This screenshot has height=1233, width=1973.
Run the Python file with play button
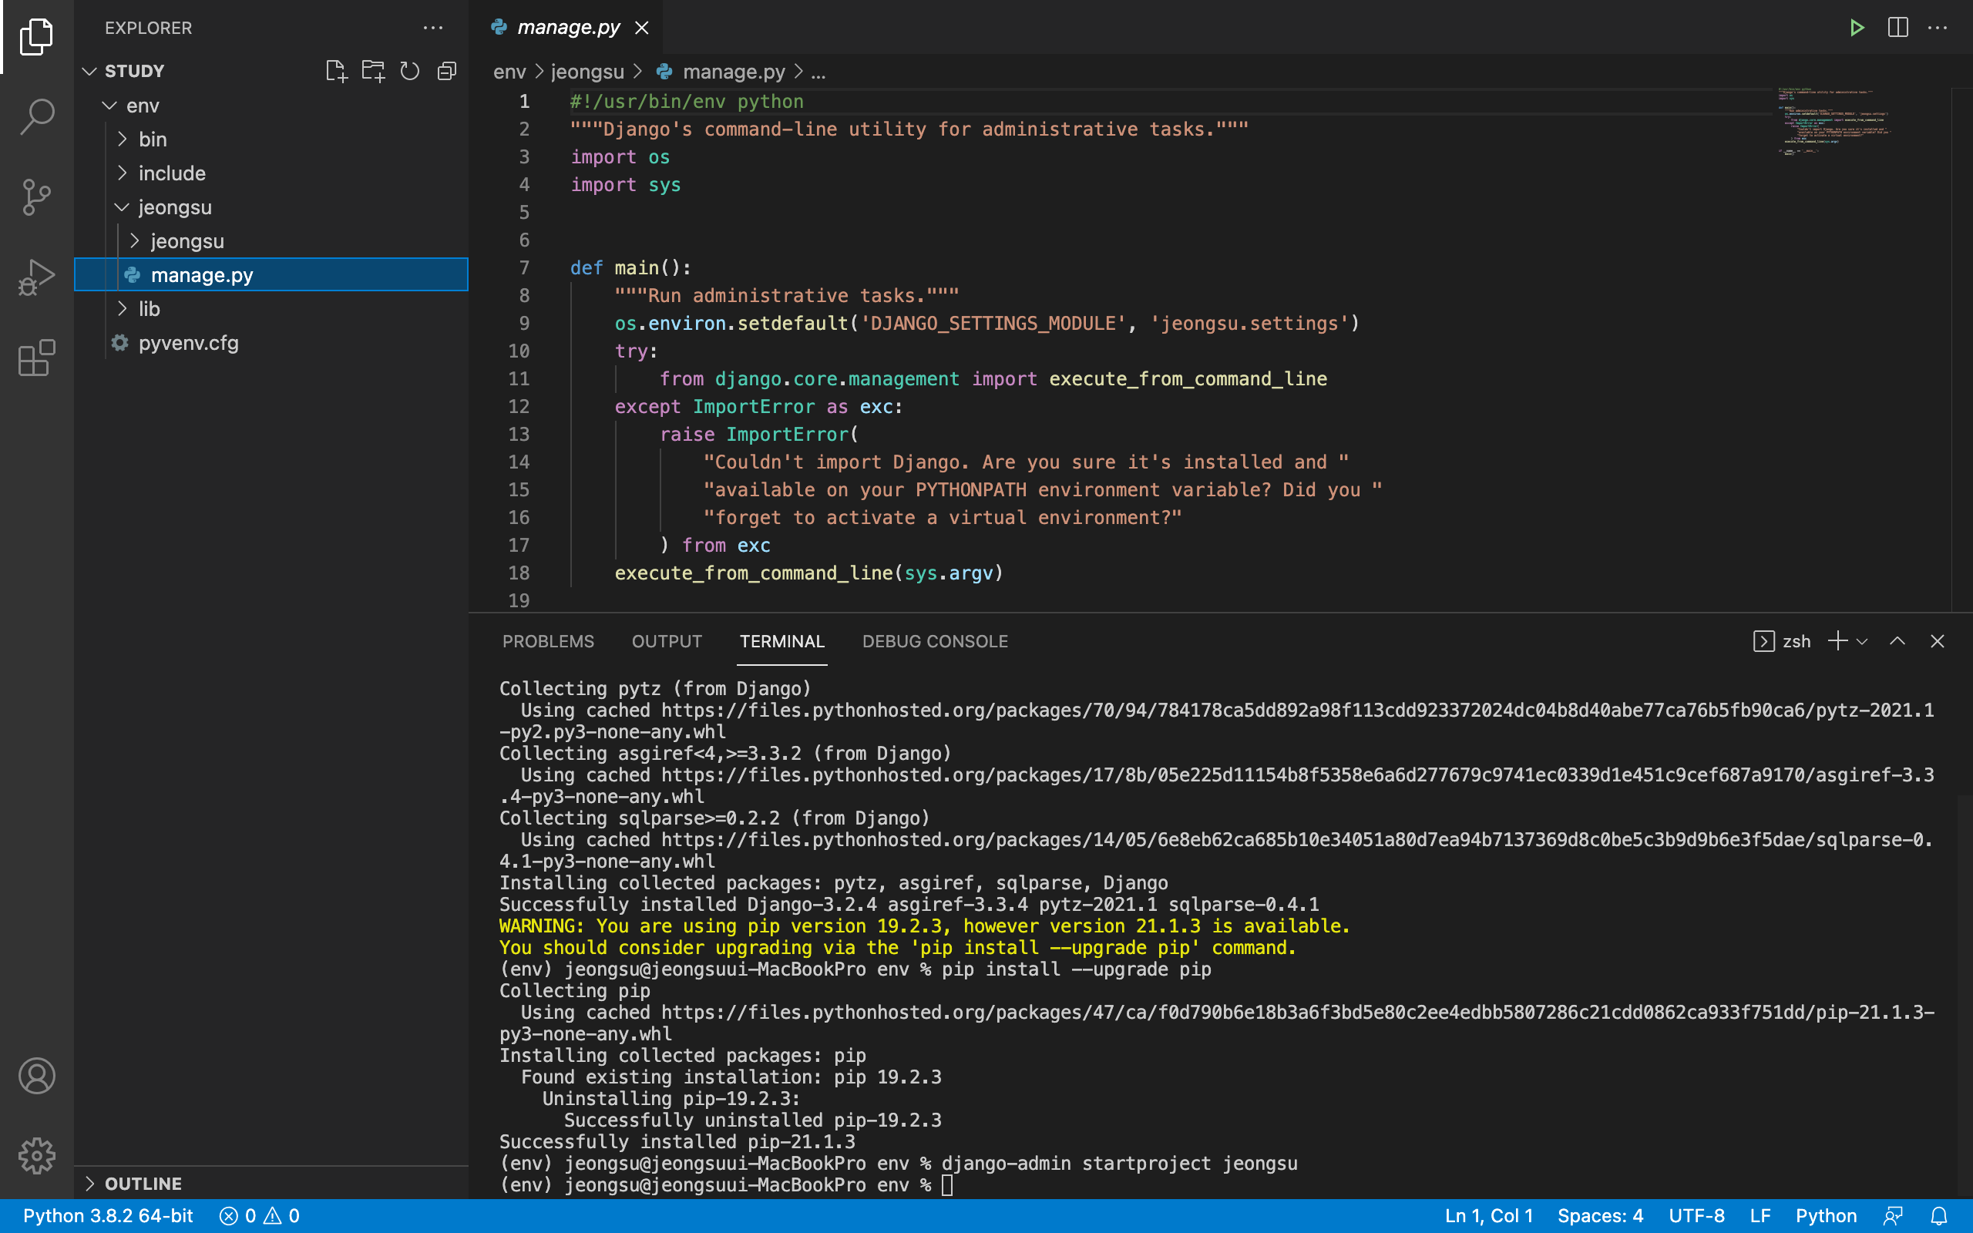(x=1857, y=28)
